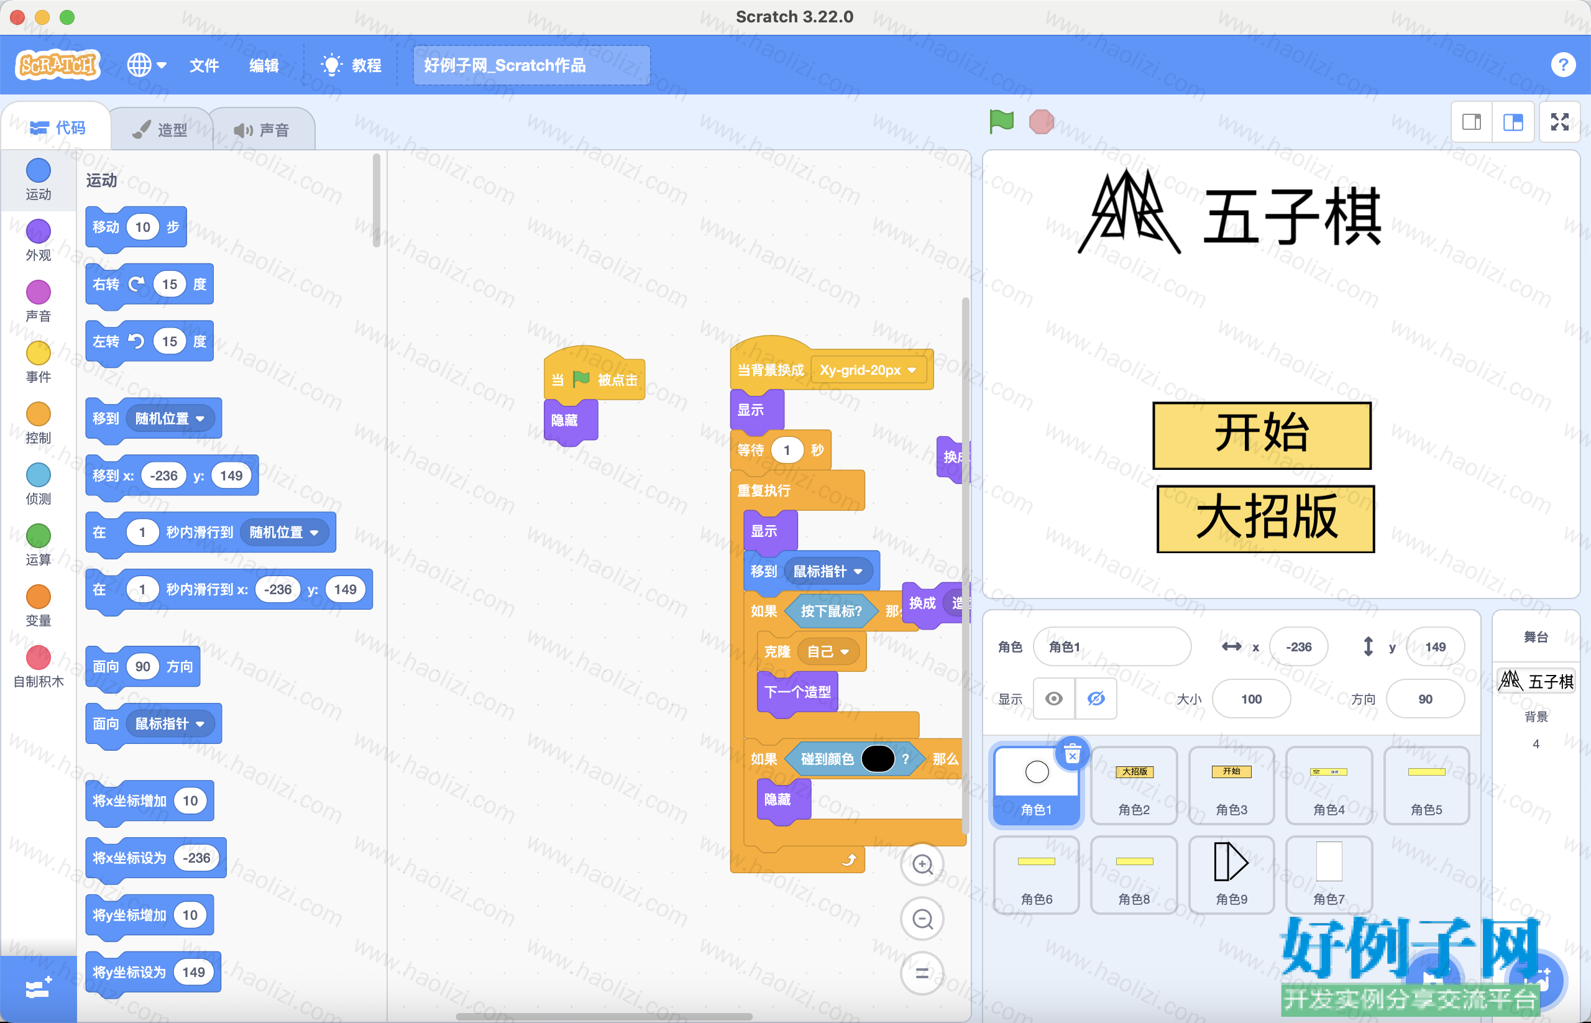The image size is (1591, 1023).
Task: Select 变量 block category
Action: click(39, 607)
